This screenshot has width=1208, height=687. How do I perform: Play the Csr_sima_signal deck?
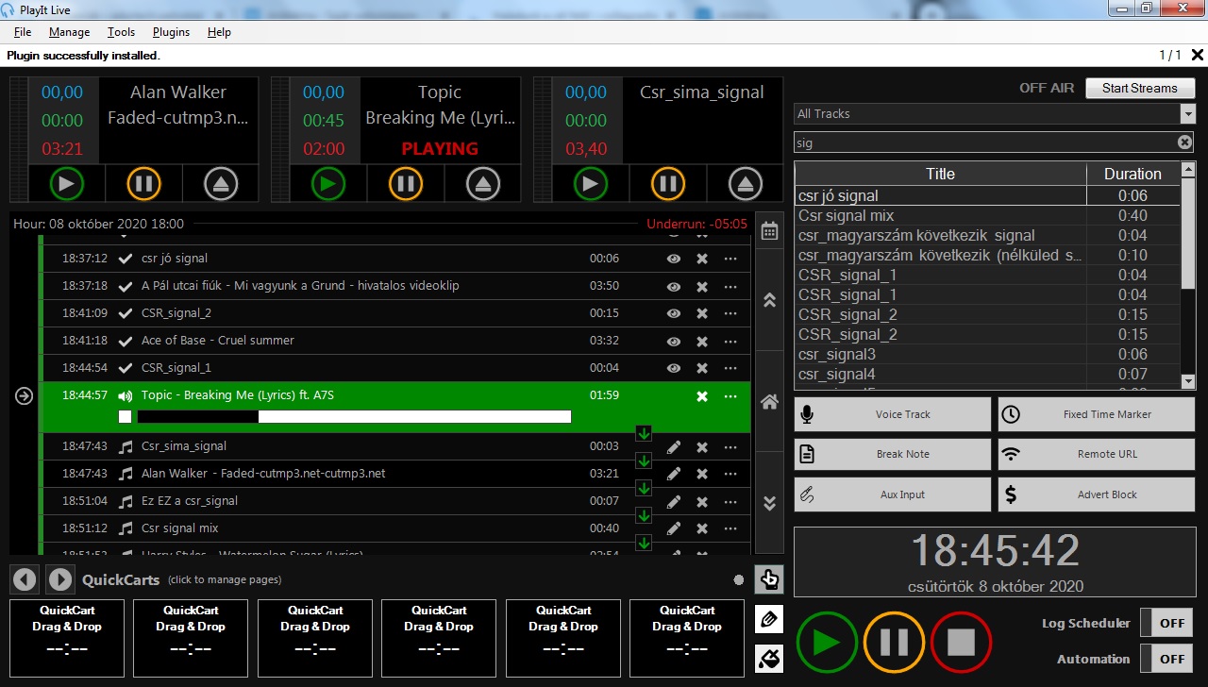click(590, 183)
